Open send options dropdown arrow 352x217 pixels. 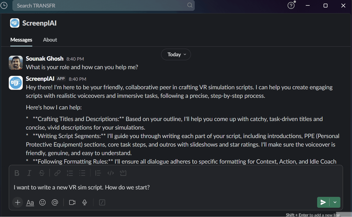coord(335,202)
